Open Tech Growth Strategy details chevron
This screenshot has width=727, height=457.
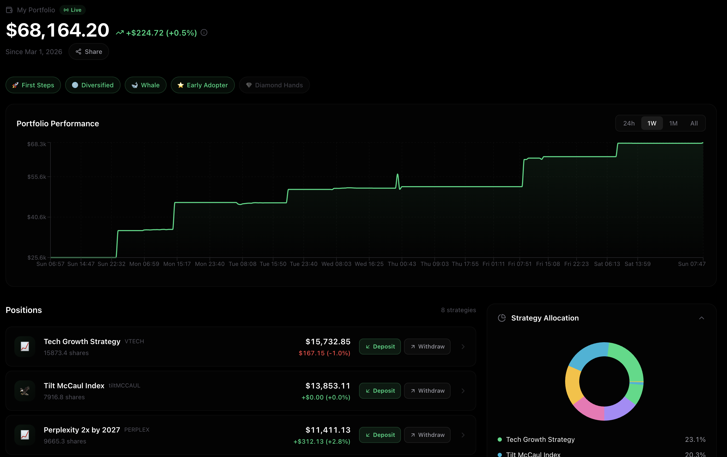tap(463, 346)
